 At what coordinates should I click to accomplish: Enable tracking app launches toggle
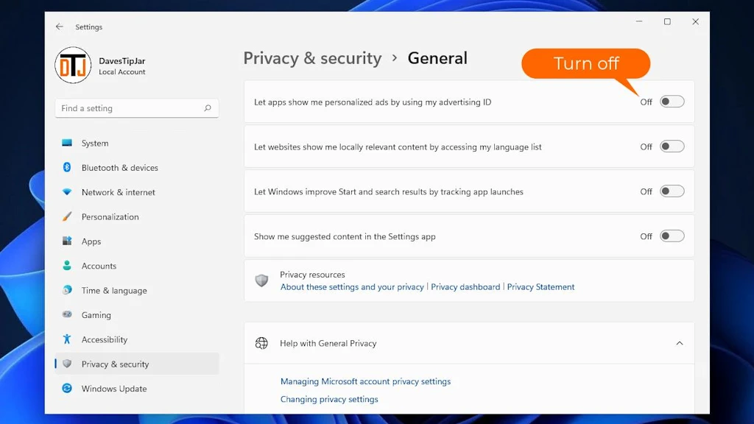coord(672,191)
